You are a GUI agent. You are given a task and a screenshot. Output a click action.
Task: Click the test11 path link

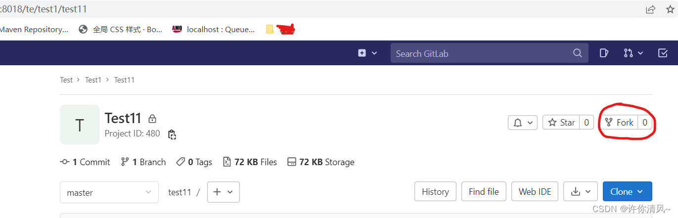180,192
